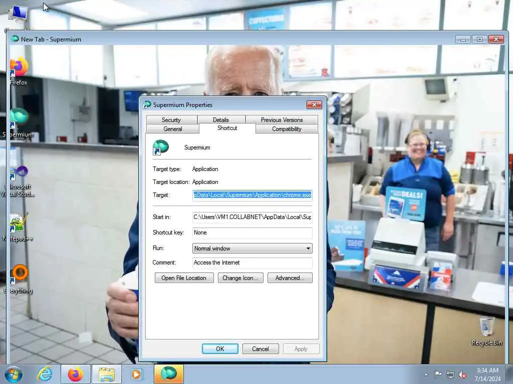Image resolution: width=513 pixels, height=384 pixels.
Task: Click the Open File Location button
Action: (x=184, y=278)
